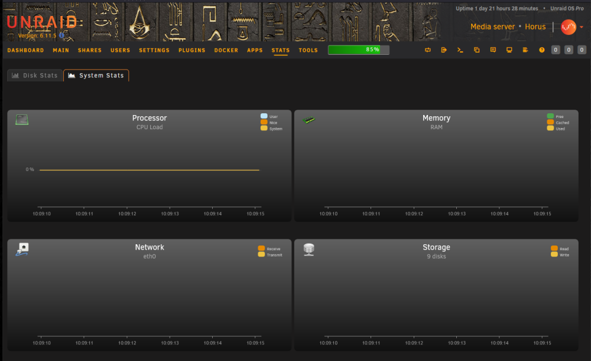591x361 pixels.
Task: Open the Docker menu
Action: [226, 50]
